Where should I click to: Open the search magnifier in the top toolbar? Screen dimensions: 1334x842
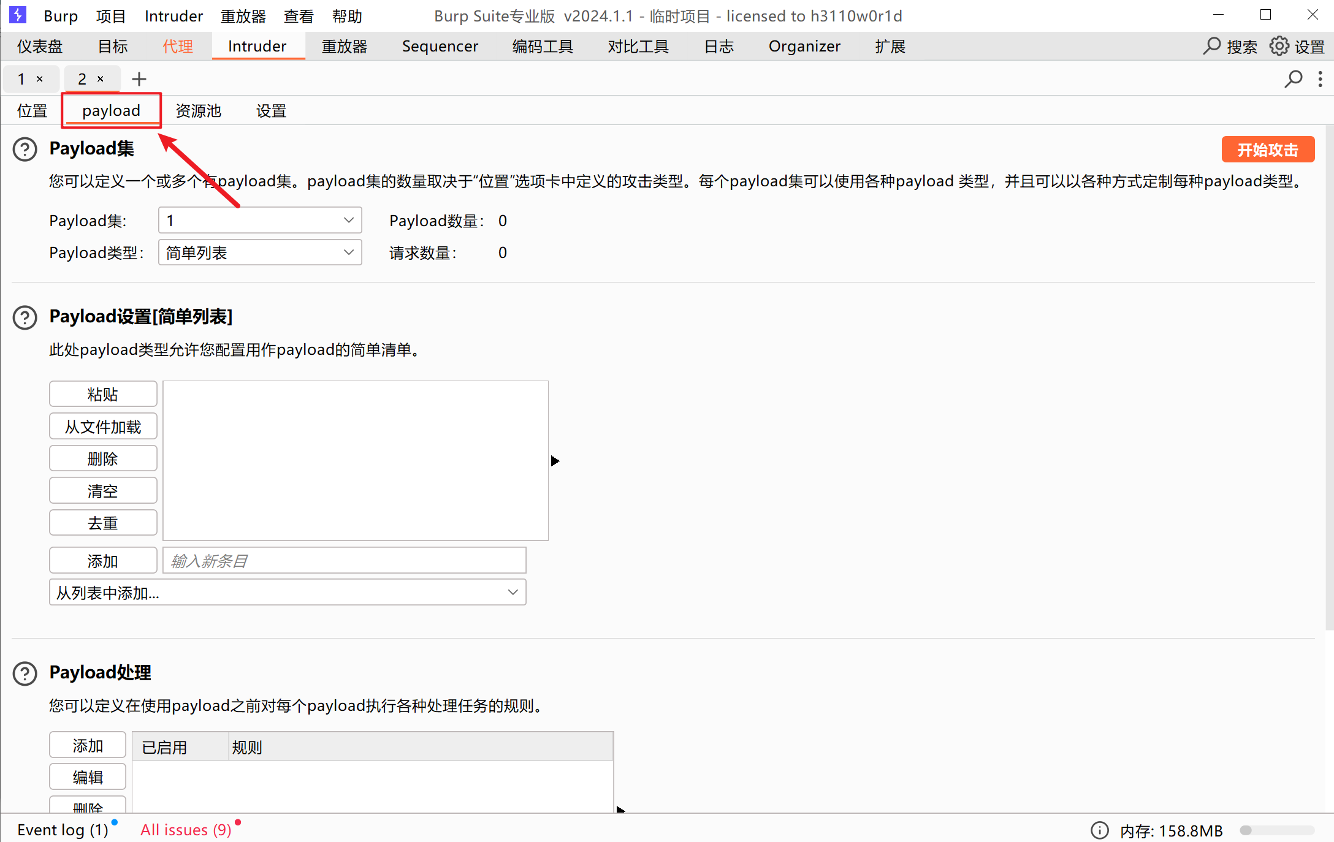pyautogui.click(x=1212, y=46)
